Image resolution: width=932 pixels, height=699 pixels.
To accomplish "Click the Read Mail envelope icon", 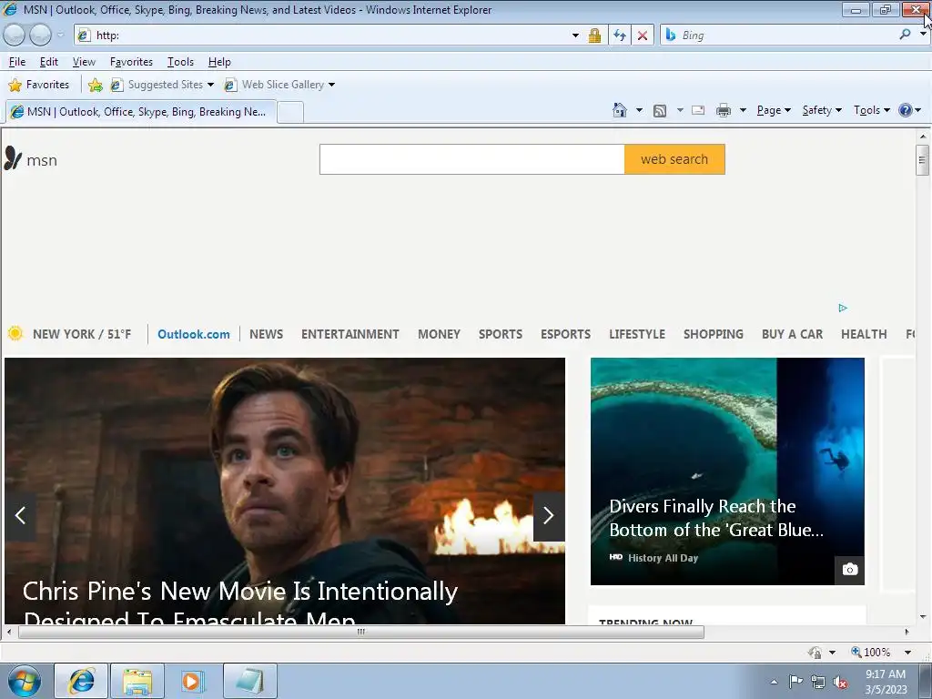I will point(698,110).
